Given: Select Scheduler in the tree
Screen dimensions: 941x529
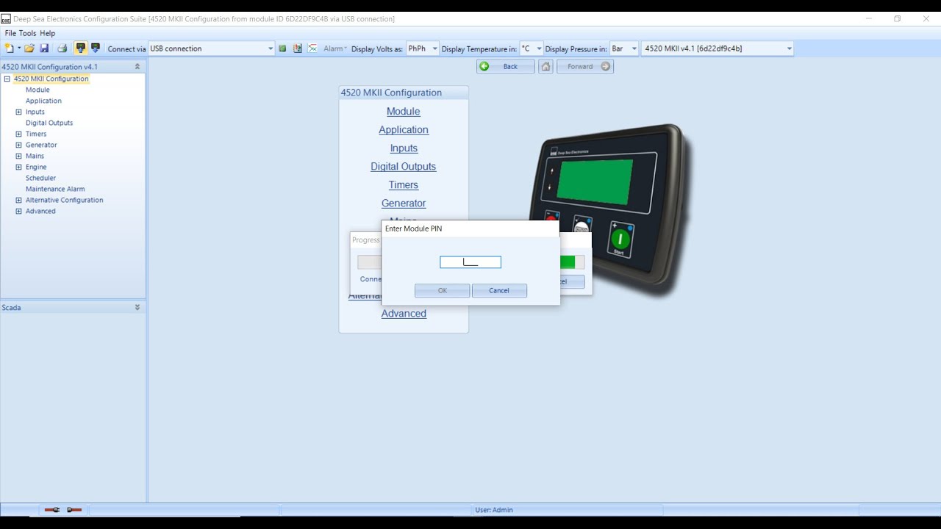Looking at the screenshot, I should (x=40, y=178).
